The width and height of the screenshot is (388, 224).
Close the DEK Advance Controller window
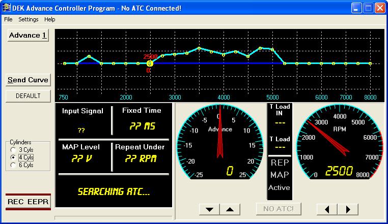click(x=380, y=8)
